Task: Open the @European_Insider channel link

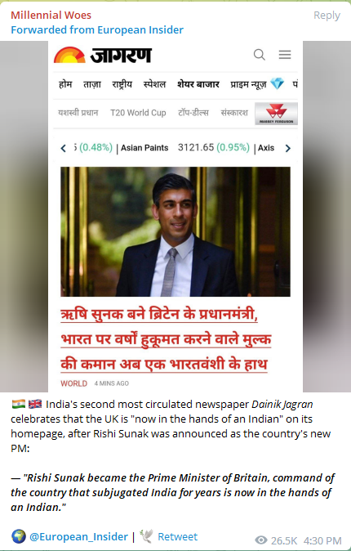Action: click(x=78, y=536)
